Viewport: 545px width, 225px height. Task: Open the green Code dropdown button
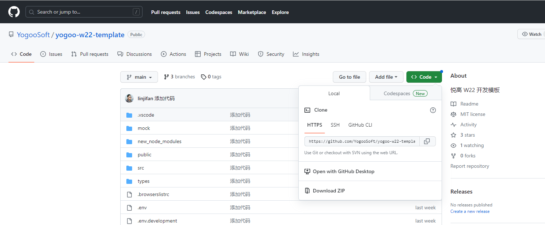pyautogui.click(x=424, y=77)
